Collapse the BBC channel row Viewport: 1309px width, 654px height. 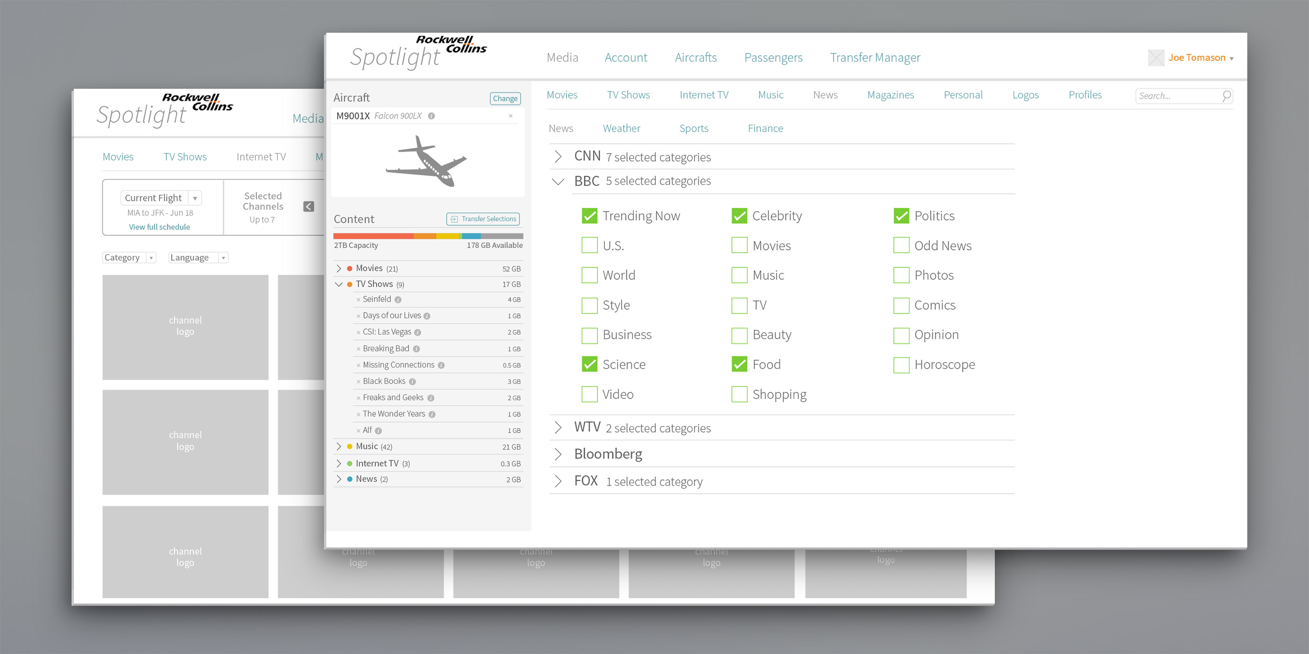point(558,181)
